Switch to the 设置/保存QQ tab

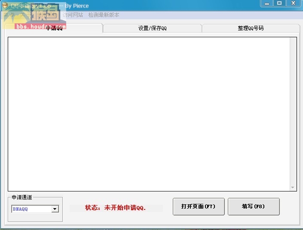pyautogui.click(x=153, y=28)
